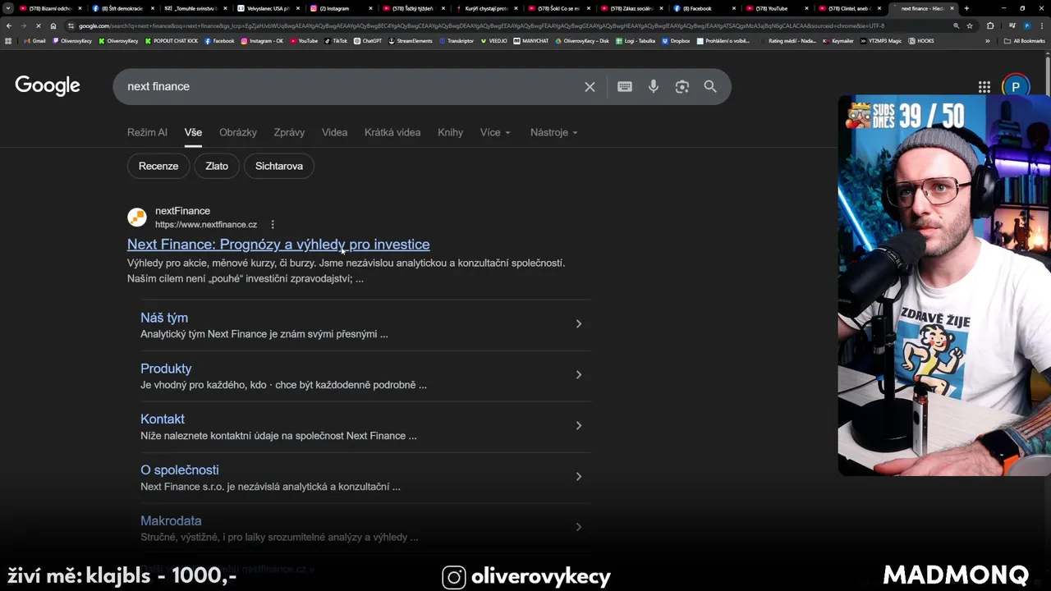Open the on-screen keyboard input tool
The height and width of the screenshot is (591, 1051).
coord(625,86)
